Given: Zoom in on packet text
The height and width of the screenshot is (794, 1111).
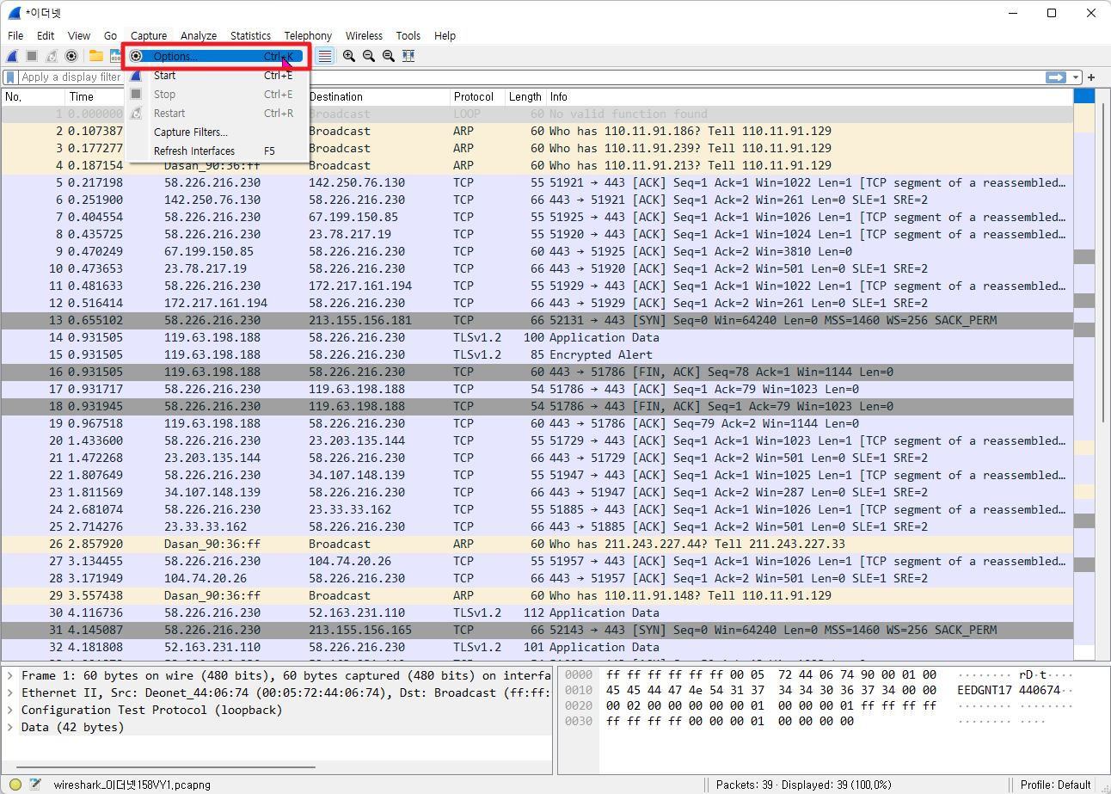Looking at the screenshot, I should pyautogui.click(x=349, y=56).
